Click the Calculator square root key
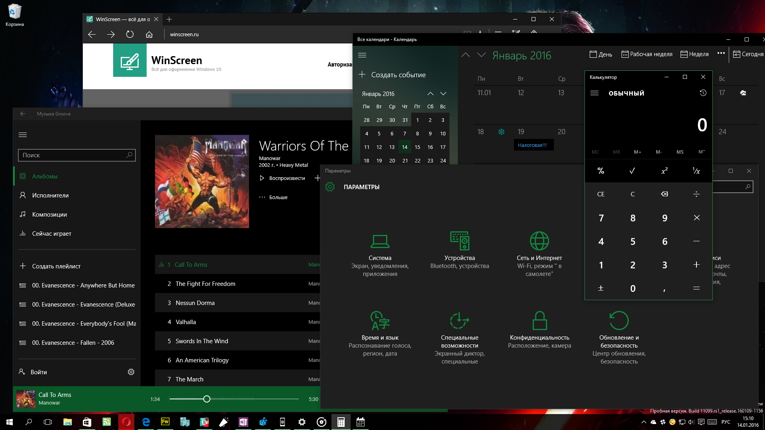Image resolution: width=765 pixels, height=430 pixels. pyautogui.click(x=632, y=171)
